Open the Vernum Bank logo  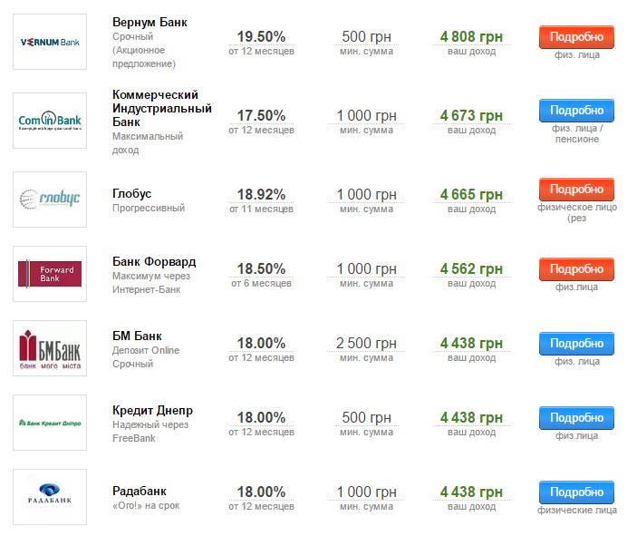pos(50,42)
